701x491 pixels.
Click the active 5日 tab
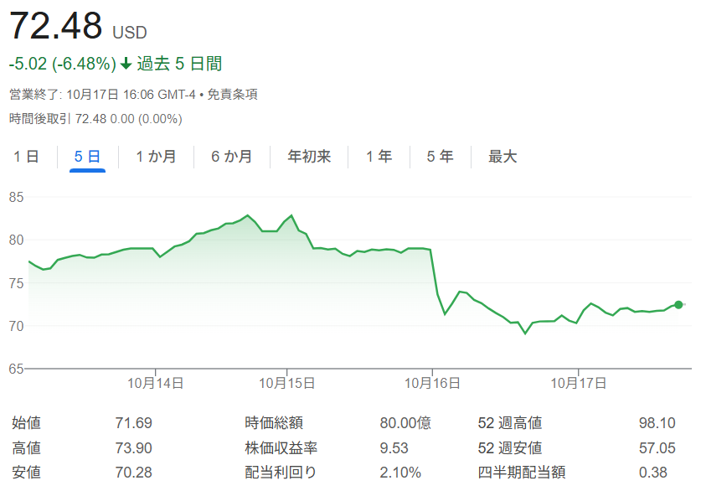click(87, 157)
